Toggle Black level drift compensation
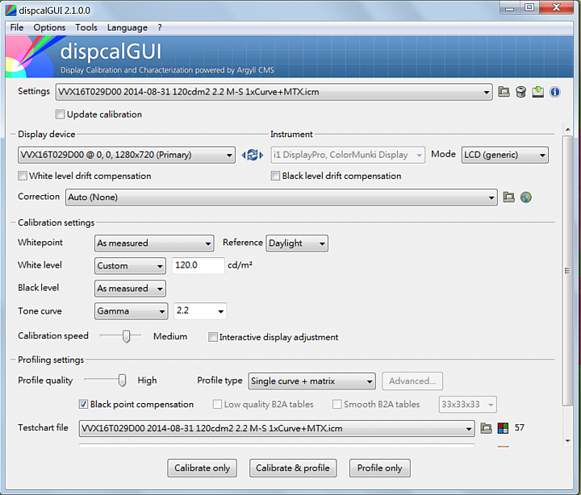 (x=275, y=176)
